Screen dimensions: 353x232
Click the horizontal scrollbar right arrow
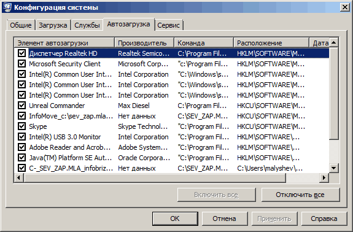[324, 178]
